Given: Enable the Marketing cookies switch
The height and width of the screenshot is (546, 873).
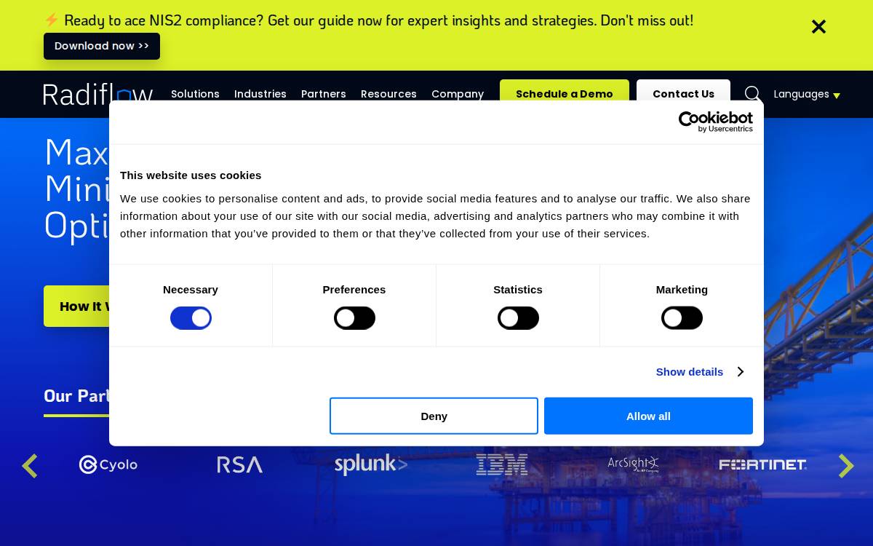Looking at the screenshot, I should click(x=682, y=318).
